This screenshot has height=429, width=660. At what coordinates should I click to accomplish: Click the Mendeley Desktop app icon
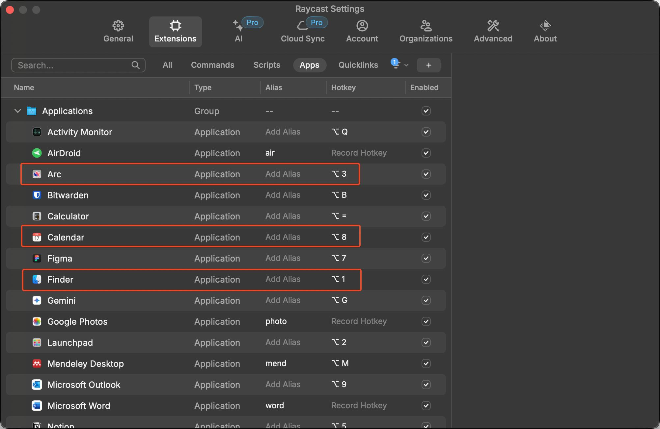tap(37, 364)
